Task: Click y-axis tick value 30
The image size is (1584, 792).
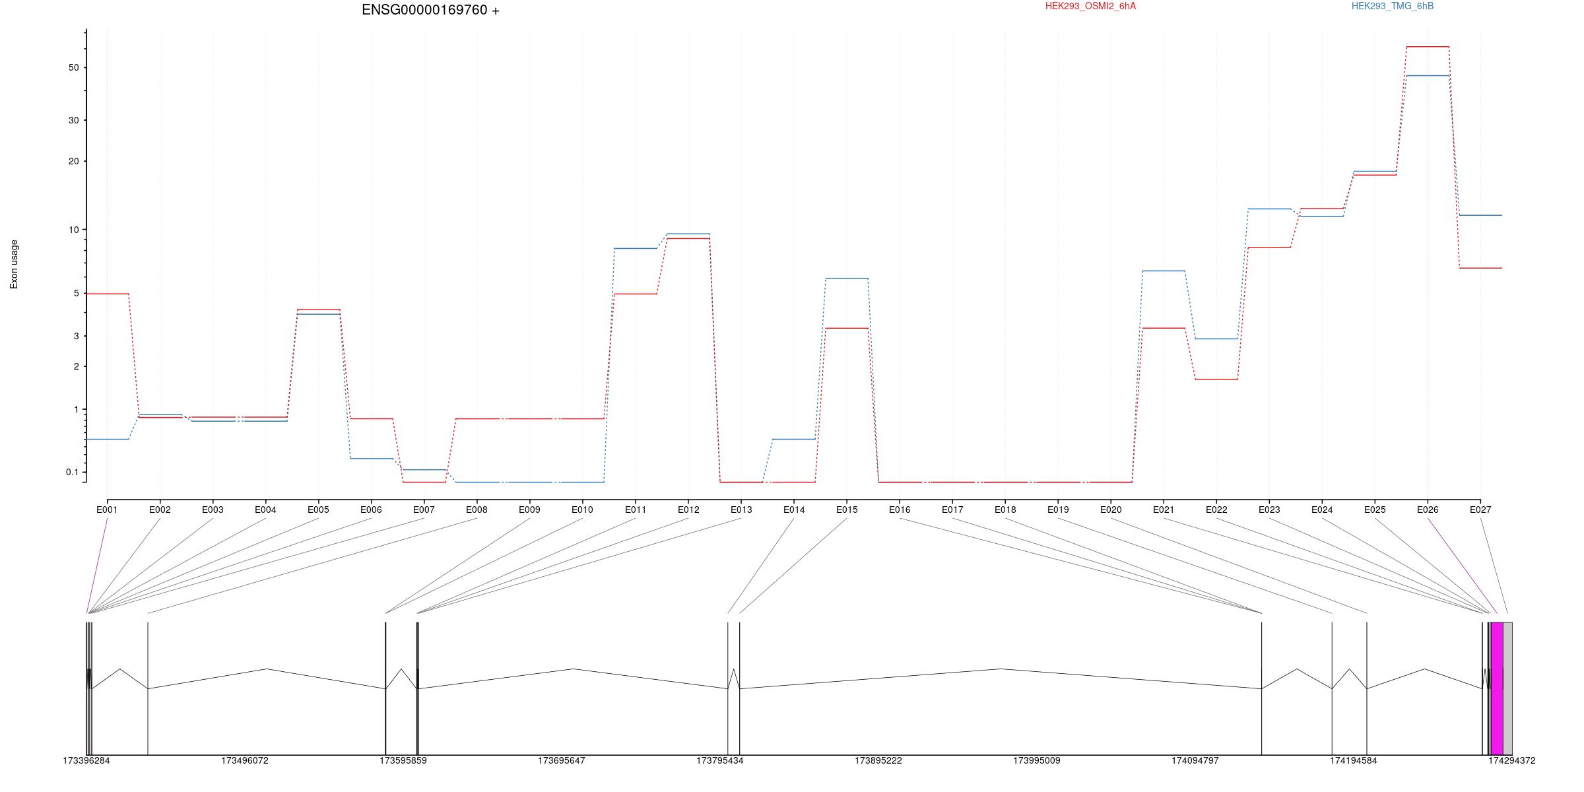Action: 73,120
